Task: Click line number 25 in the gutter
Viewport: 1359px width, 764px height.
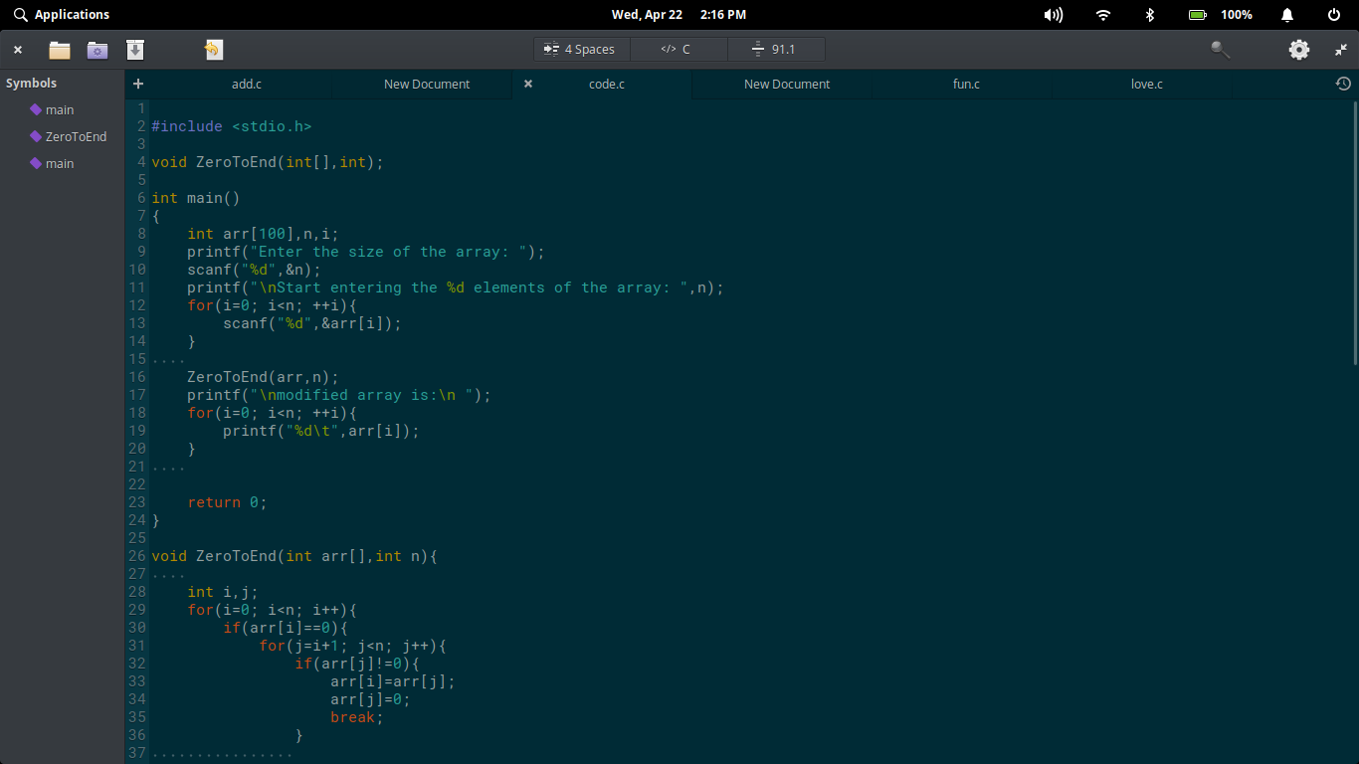Action: coord(137,538)
